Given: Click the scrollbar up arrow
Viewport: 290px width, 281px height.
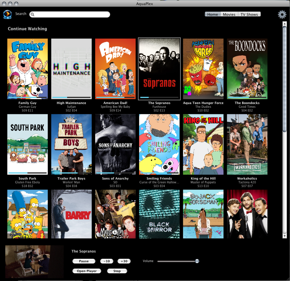Looking at the screenshot, I should [284, 23].
